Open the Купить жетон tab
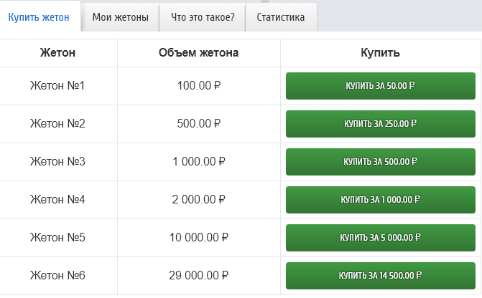The height and width of the screenshot is (298, 482). [39, 17]
